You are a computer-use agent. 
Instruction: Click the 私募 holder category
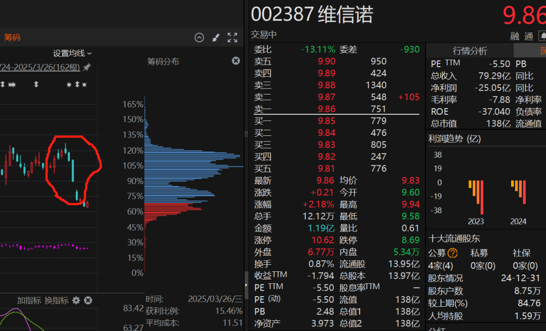(479, 253)
